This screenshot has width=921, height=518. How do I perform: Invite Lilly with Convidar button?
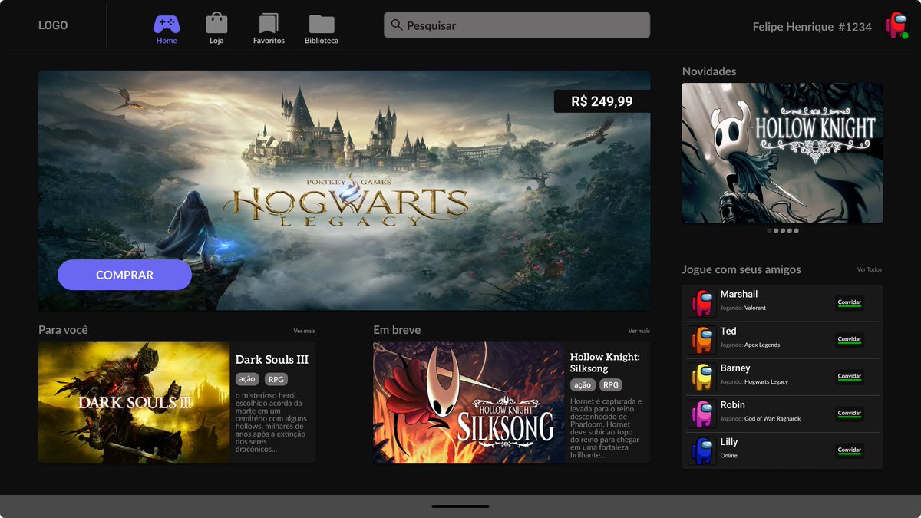pos(850,450)
